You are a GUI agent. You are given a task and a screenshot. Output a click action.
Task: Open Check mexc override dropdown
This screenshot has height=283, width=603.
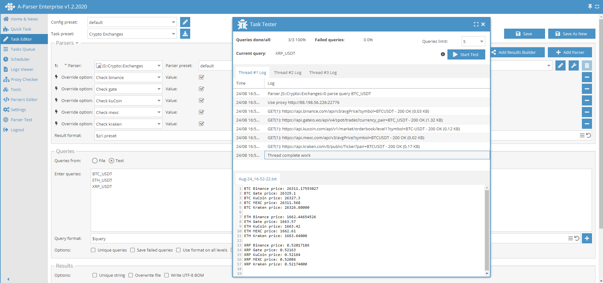[x=128, y=112]
